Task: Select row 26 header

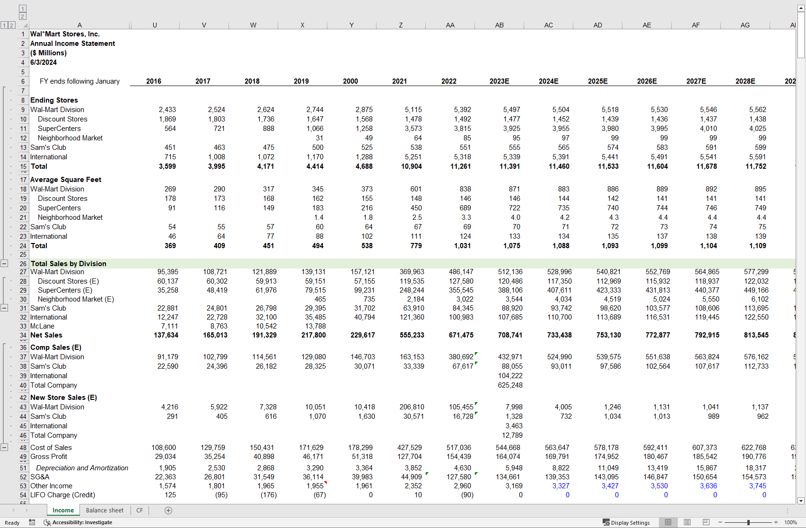Action: click(x=23, y=263)
